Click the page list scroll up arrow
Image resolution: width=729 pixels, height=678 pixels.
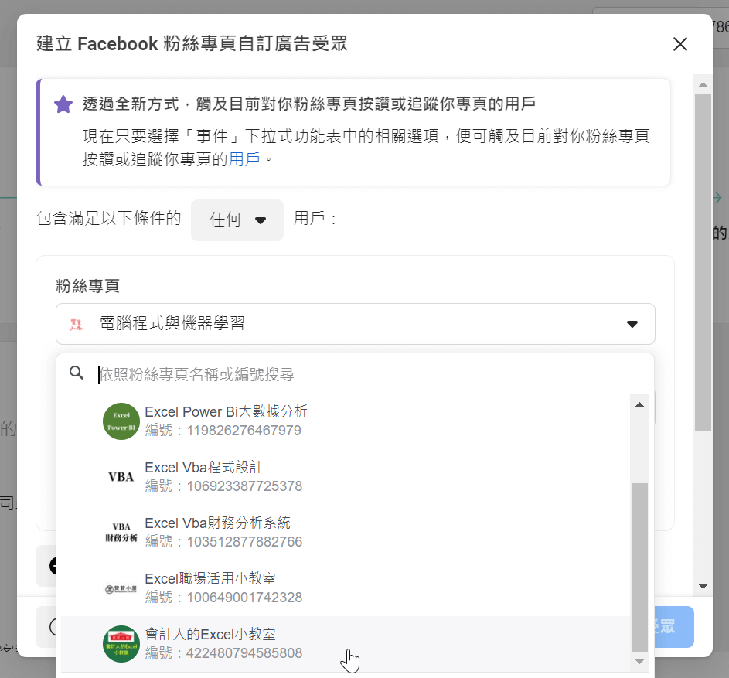pyautogui.click(x=640, y=404)
